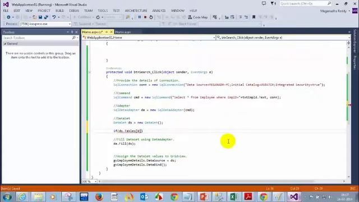Open the Properties side tab
The image size is (359, 202).
coord(355,62)
